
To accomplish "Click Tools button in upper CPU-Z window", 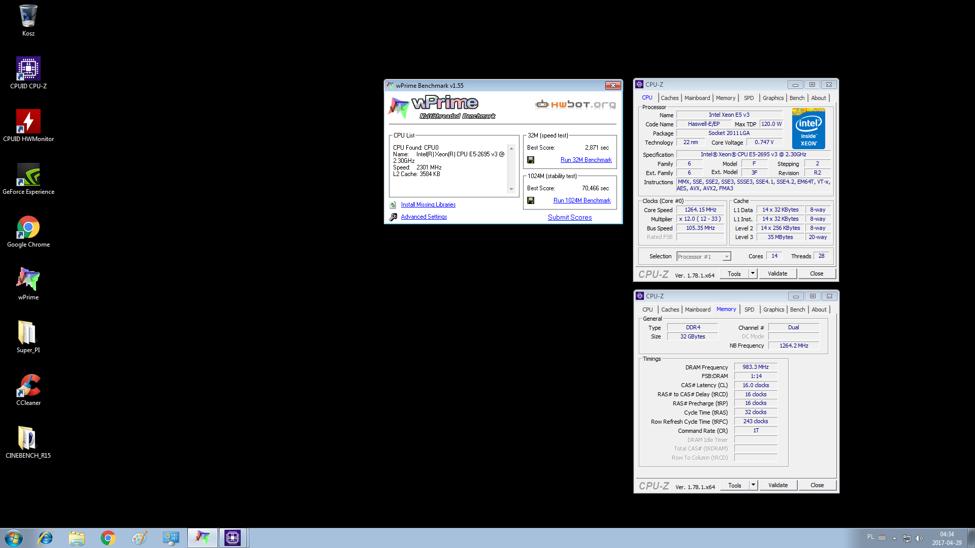I will click(x=734, y=273).
